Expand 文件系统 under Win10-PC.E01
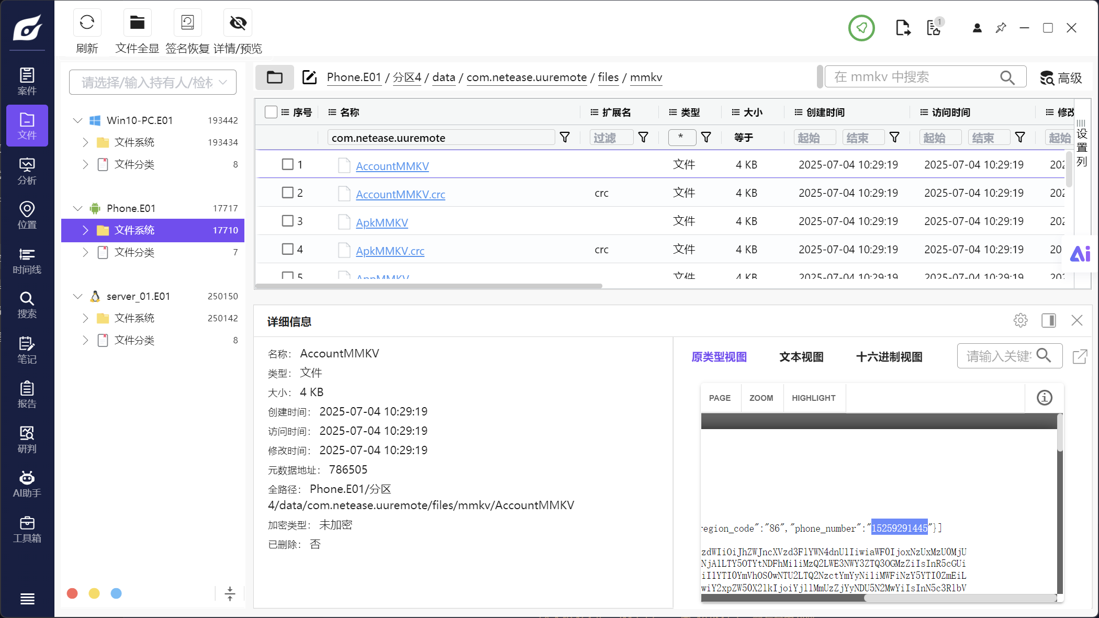The width and height of the screenshot is (1099, 618). pyautogui.click(x=85, y=142)
